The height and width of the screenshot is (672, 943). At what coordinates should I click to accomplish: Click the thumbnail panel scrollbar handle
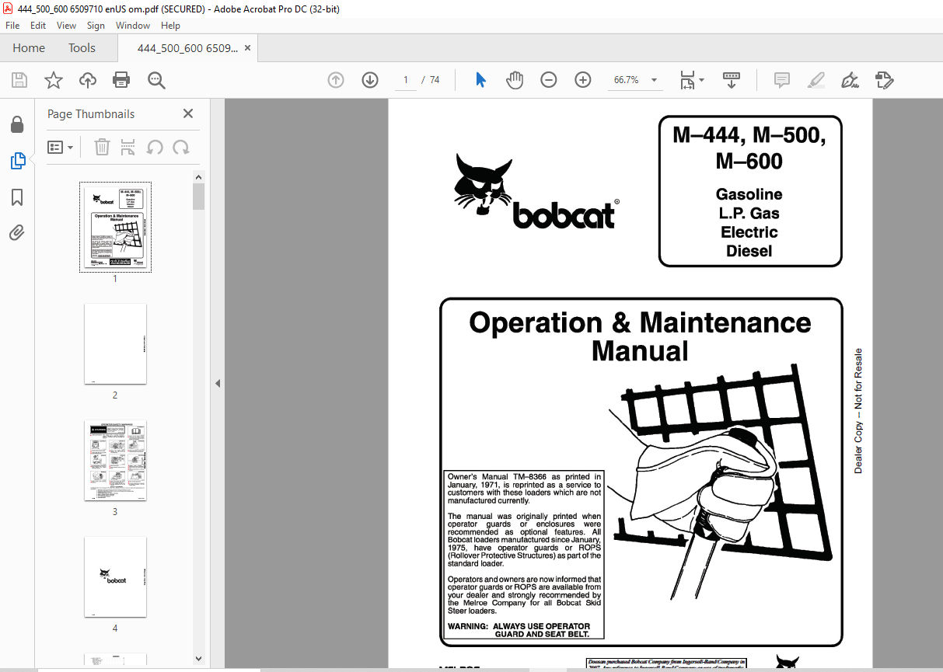coord(199,197)
